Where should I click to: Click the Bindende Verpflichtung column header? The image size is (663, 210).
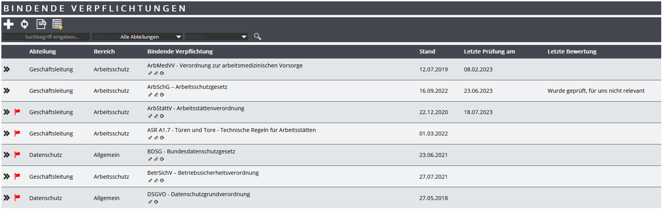coord(180,51)
